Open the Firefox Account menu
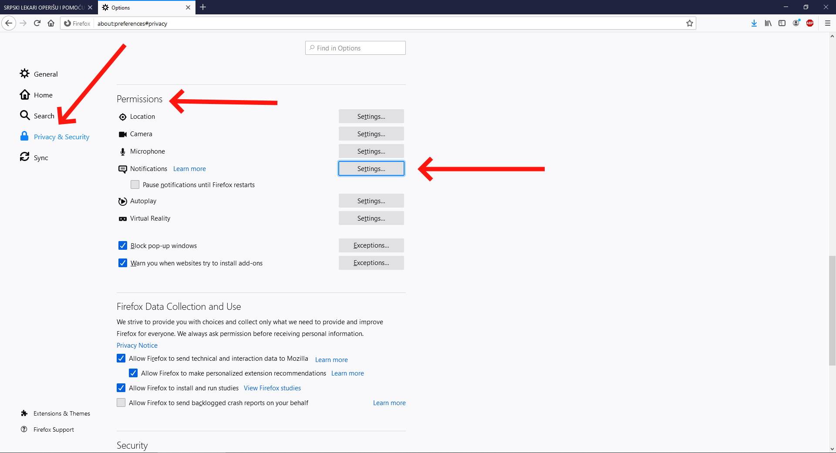 pyautogui.click(x=796, y=23)
